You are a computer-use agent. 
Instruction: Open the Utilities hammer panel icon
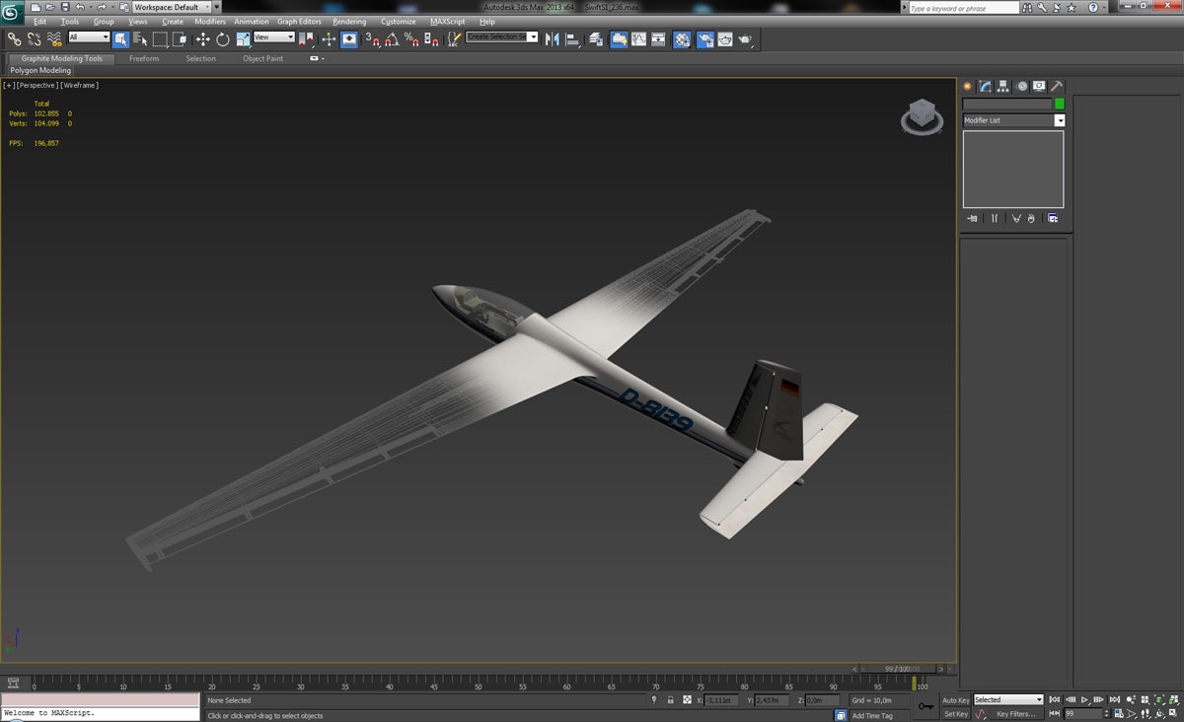pos(1056,87)
